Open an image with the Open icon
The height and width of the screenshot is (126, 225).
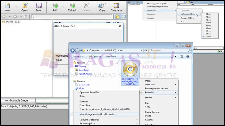(x=24, y=7)
